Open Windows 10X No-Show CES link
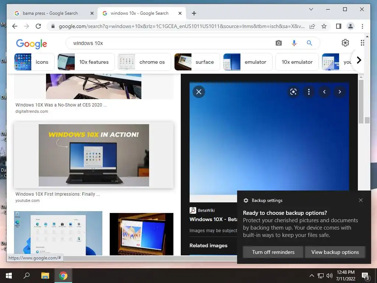 [x=61, y=105]
